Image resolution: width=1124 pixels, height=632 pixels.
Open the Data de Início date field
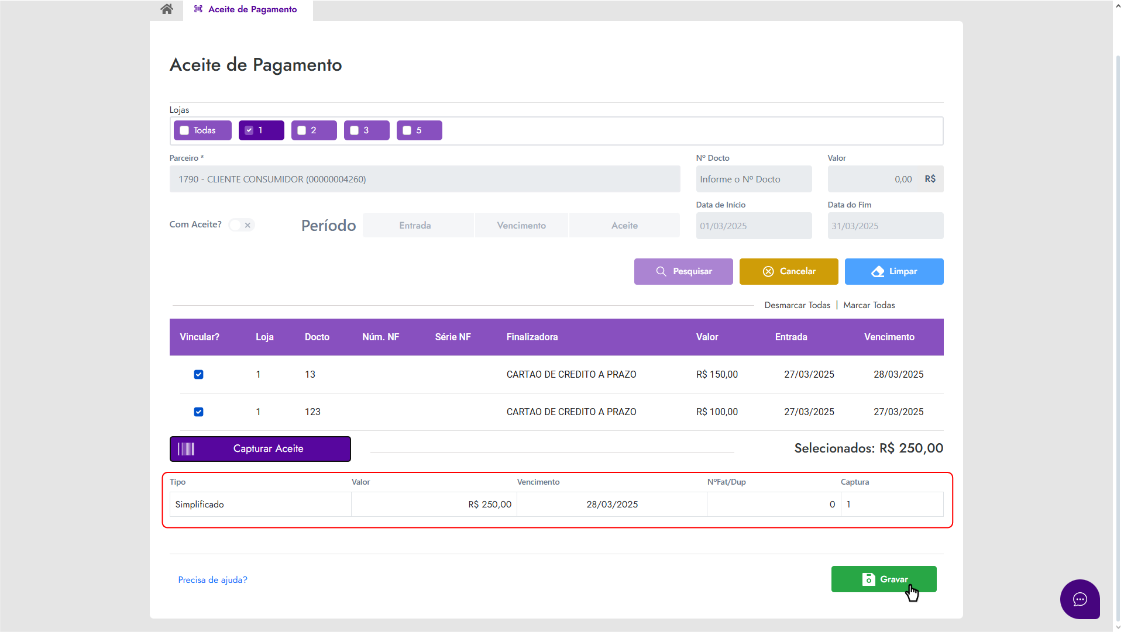tap(754, 226)
